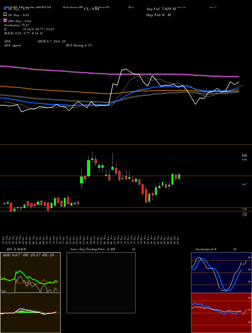Click the "MACD: 8.91, 8.77, 0.14 D" line
The height and width of the screenshot is (333, 252).
(x=23, y=33)
